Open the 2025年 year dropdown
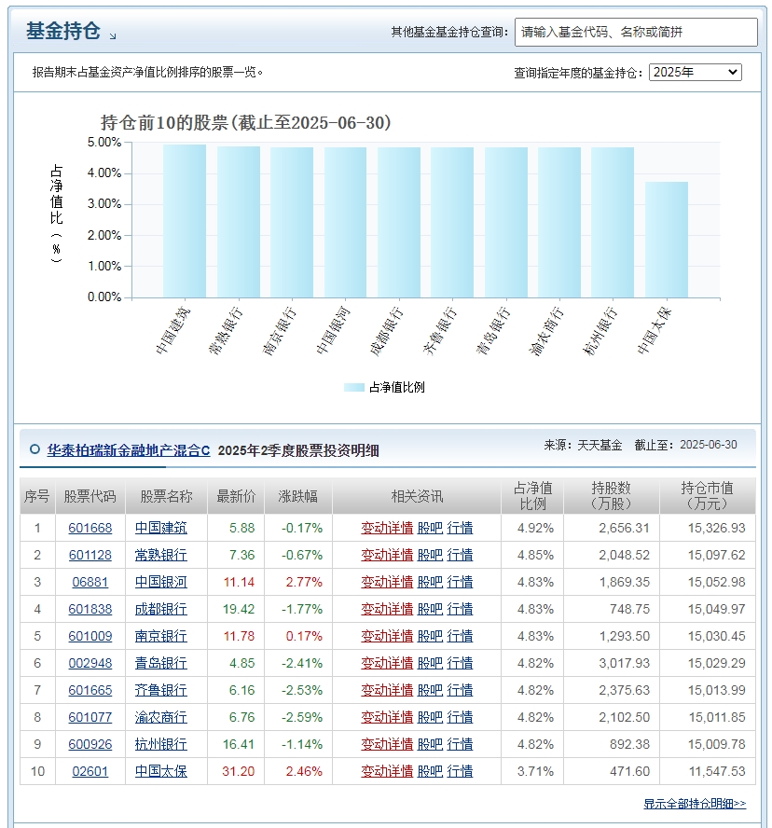The height and width of the screenshot is (828, 772). (x=695, y=72)
